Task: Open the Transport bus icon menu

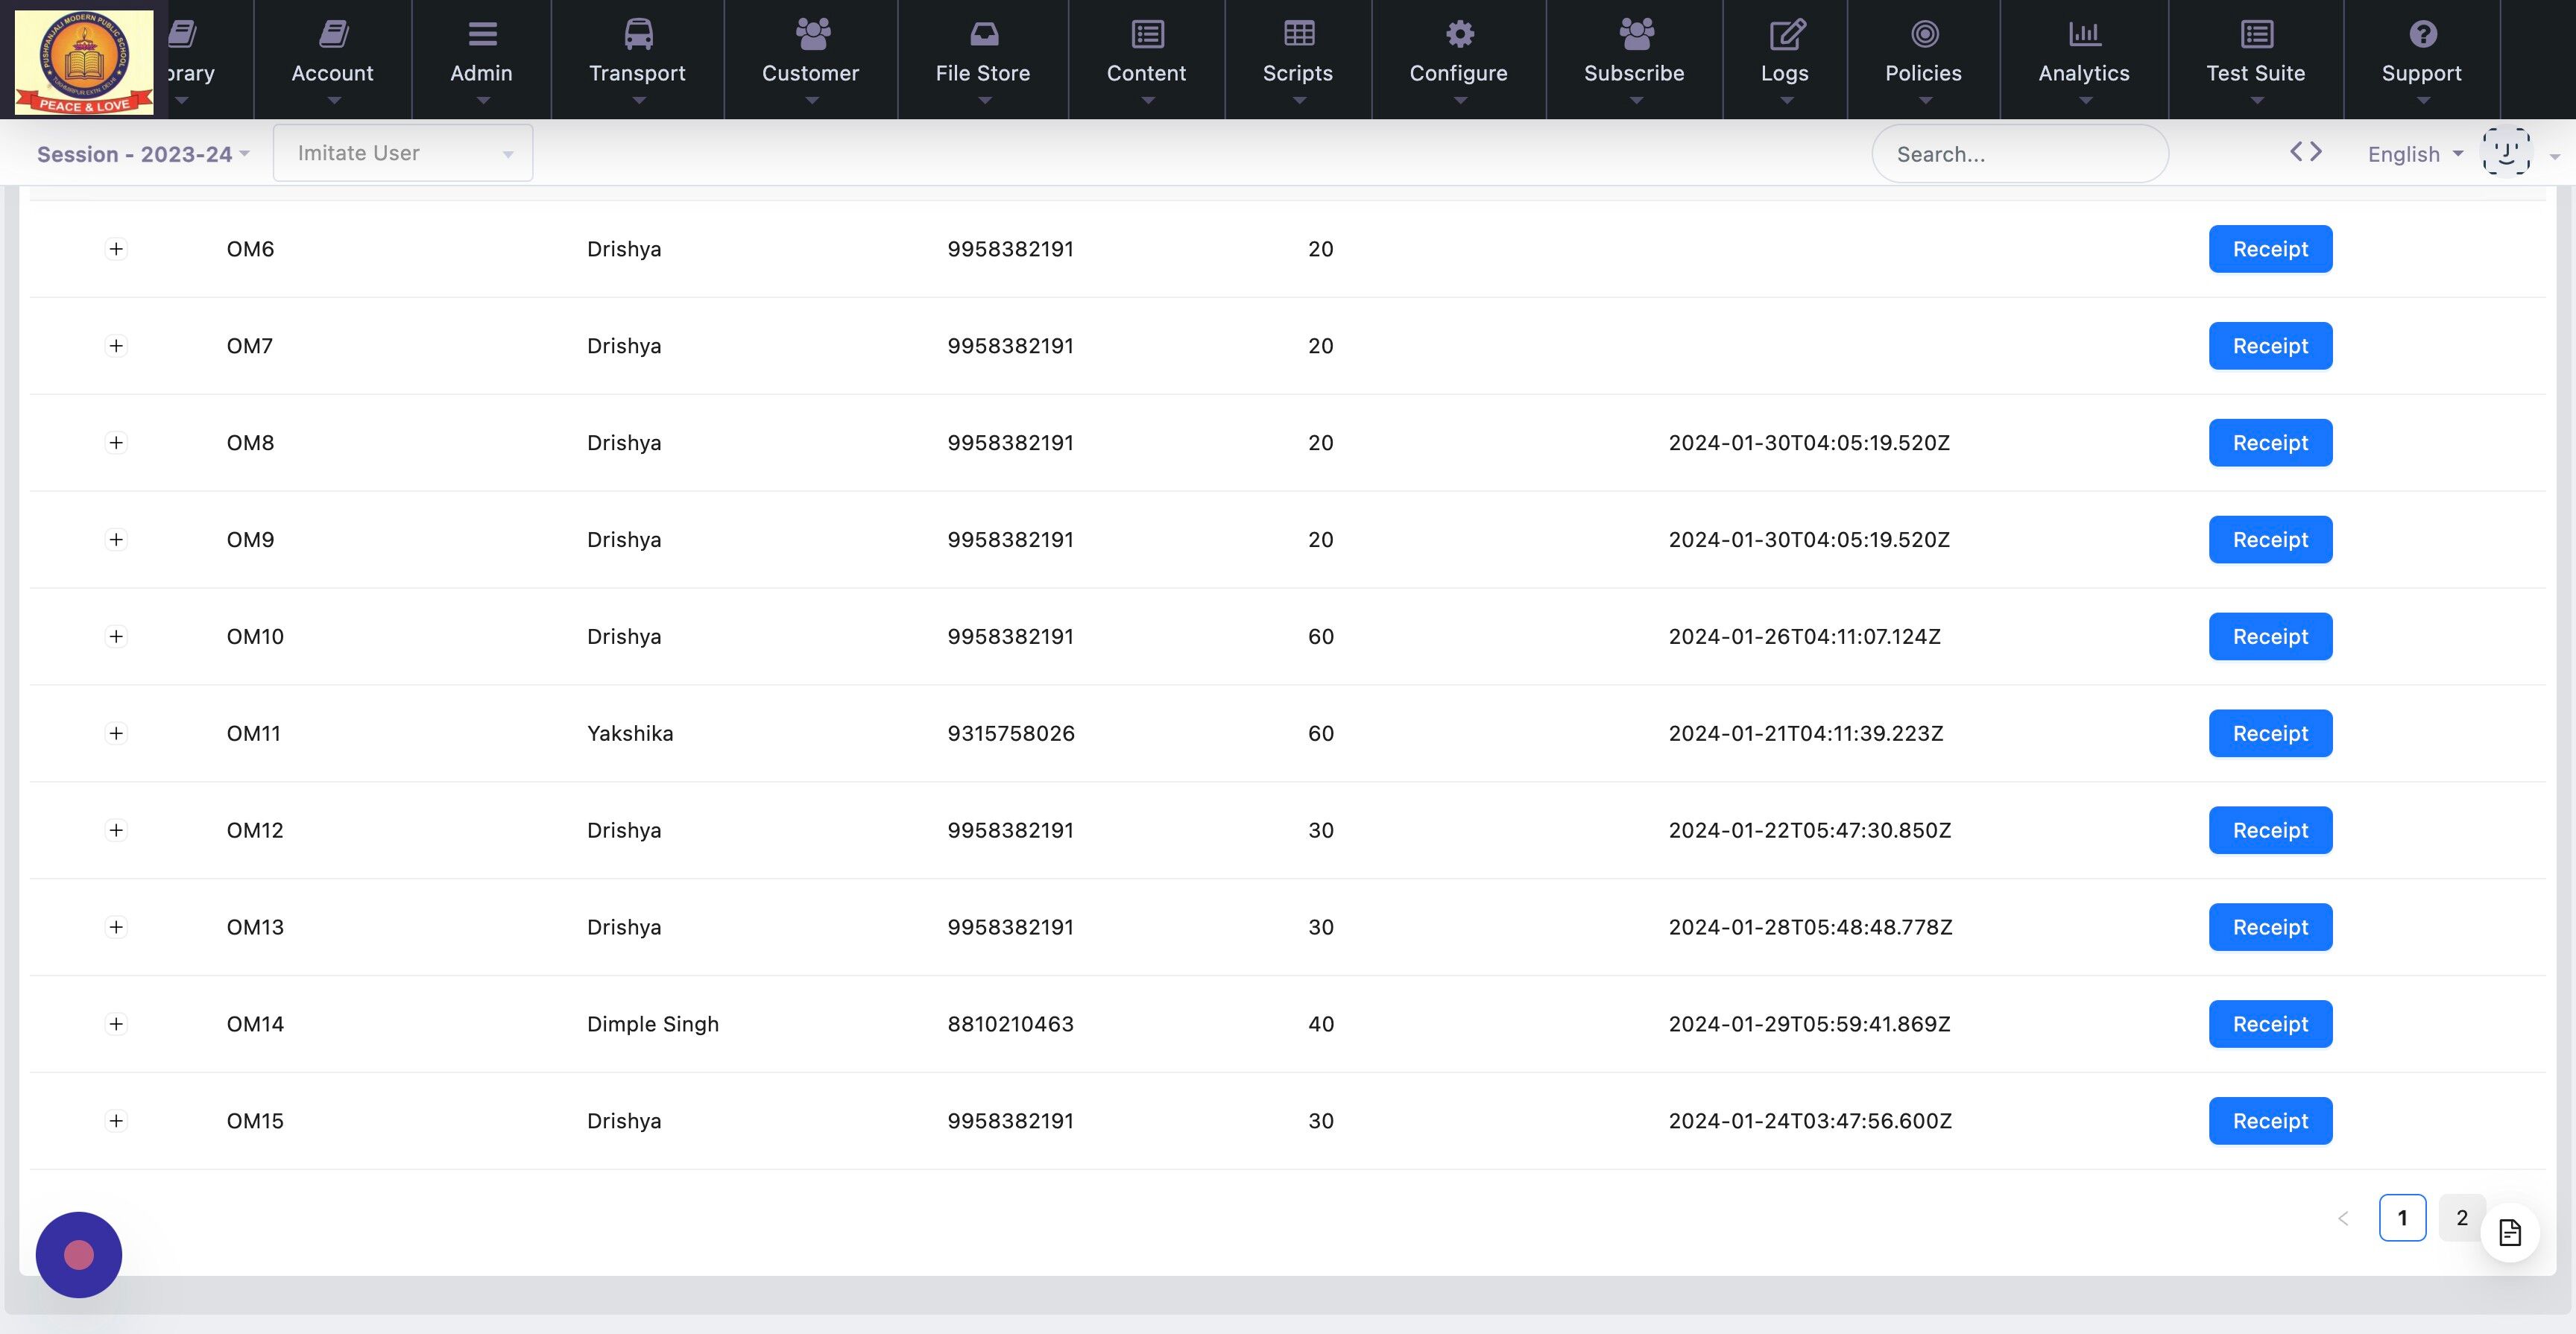Action: (638, 34)
